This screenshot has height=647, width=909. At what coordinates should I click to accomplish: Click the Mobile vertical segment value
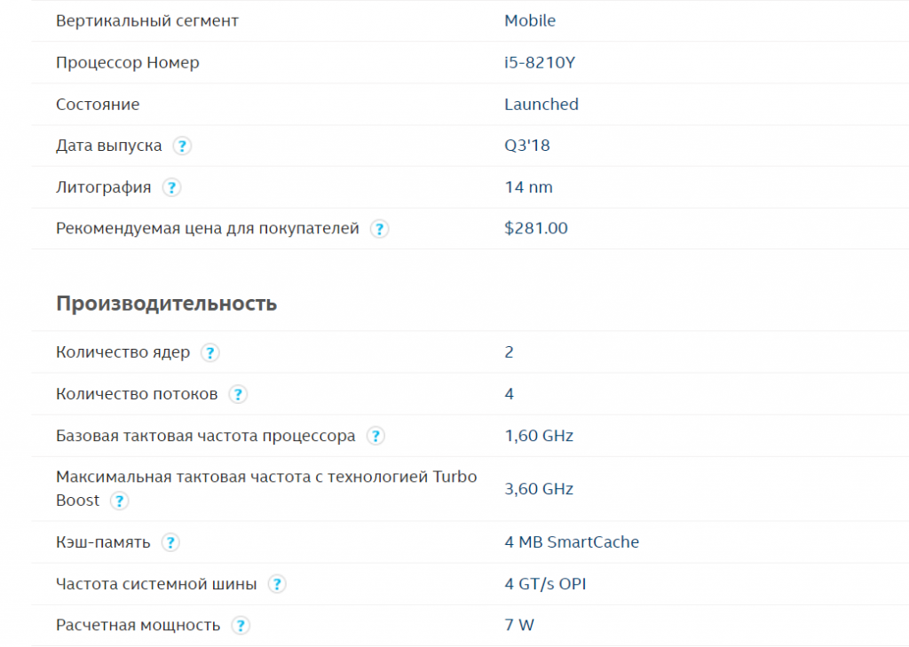click(529, 20)
